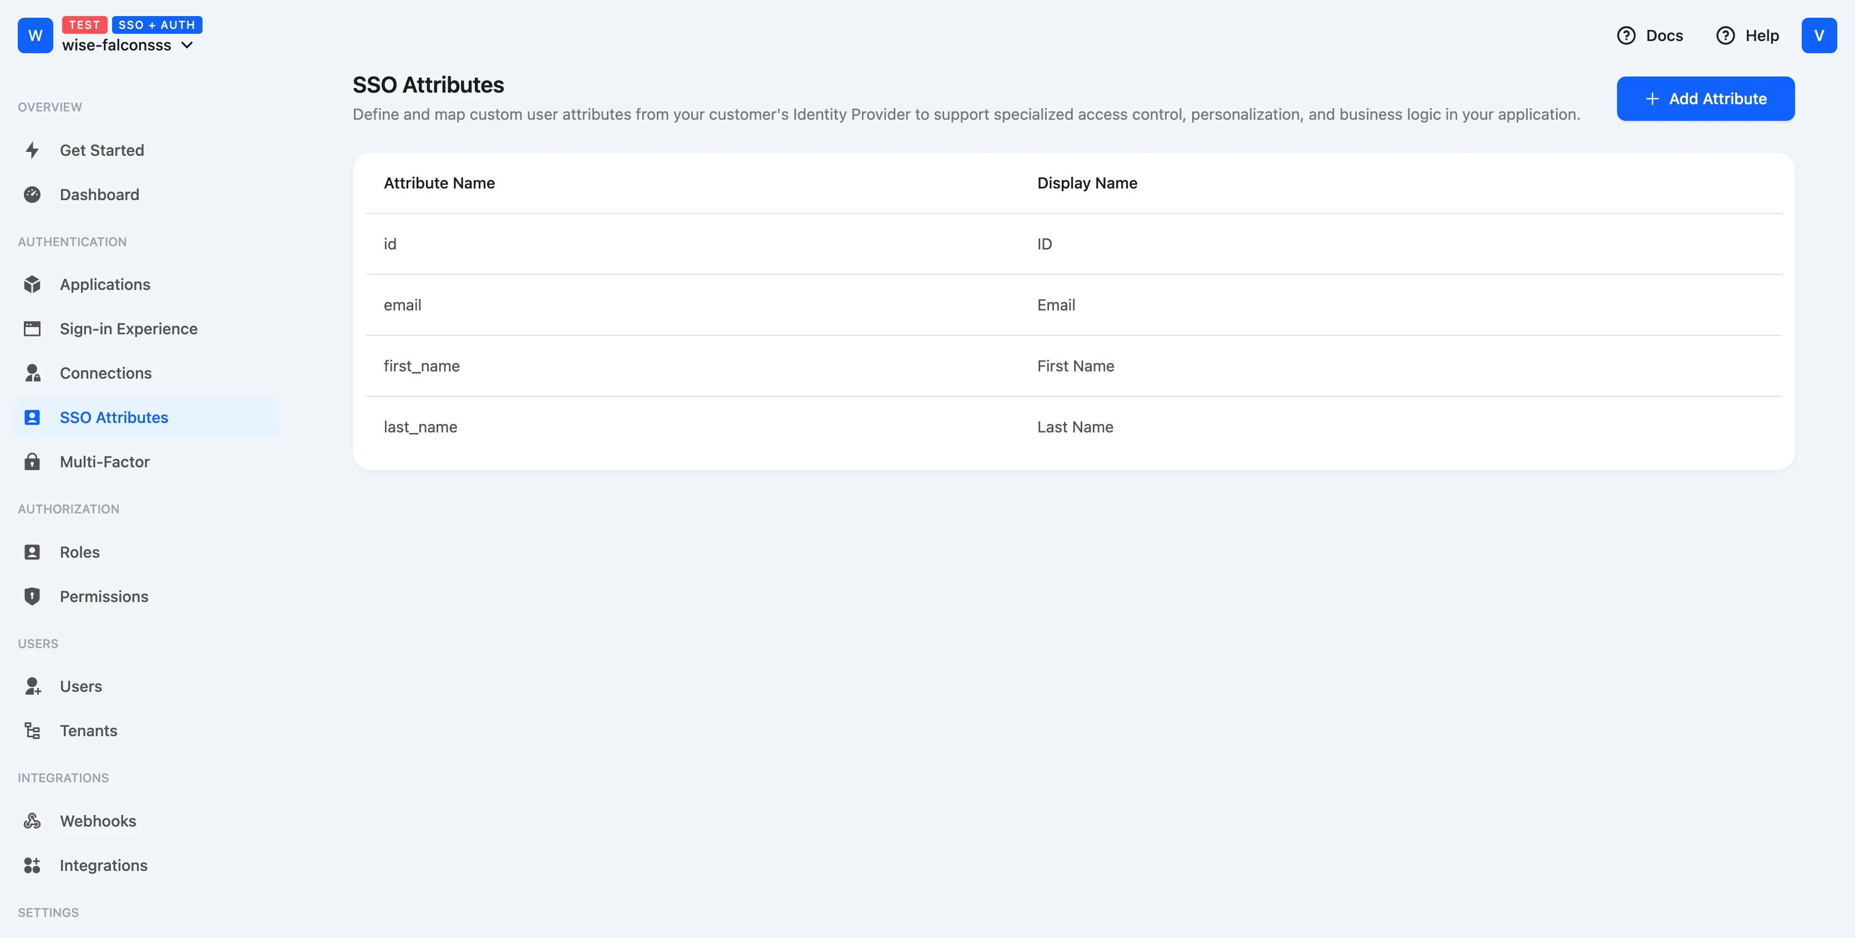Select the Applications package icon in sidebar
The height and width of the screenshot is (938, 1855).
click(32, 284)
